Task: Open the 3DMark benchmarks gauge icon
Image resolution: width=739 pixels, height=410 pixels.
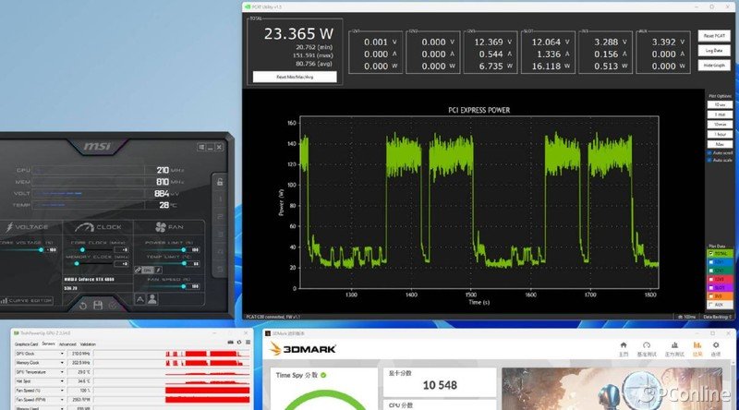Action: click(x=647, y=345)
